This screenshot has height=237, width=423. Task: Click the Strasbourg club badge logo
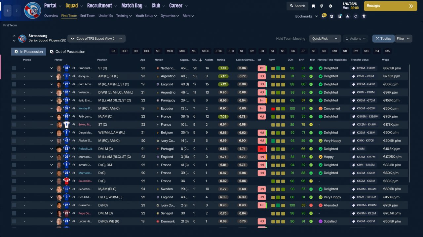(x=33, y=11)
